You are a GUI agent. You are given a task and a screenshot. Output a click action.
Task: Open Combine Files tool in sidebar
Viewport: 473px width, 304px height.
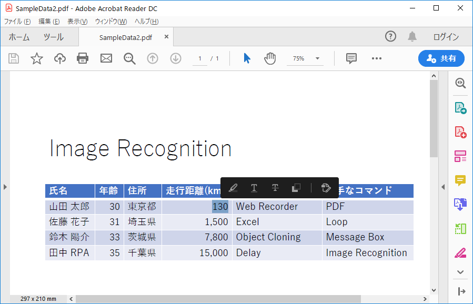[x=460, y=205]
